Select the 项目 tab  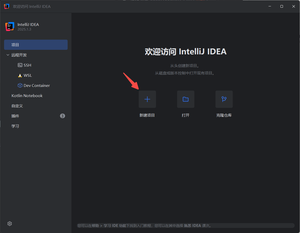(x=36, y=45)
